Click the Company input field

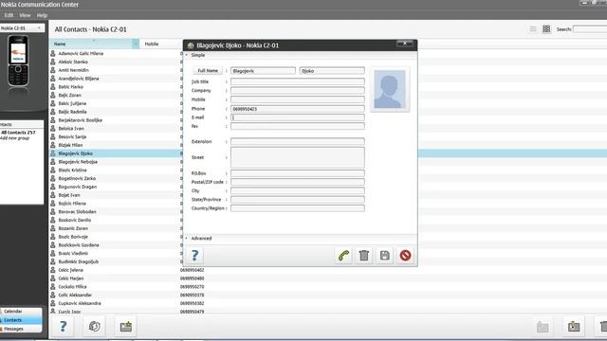click(x=297, y=91)
